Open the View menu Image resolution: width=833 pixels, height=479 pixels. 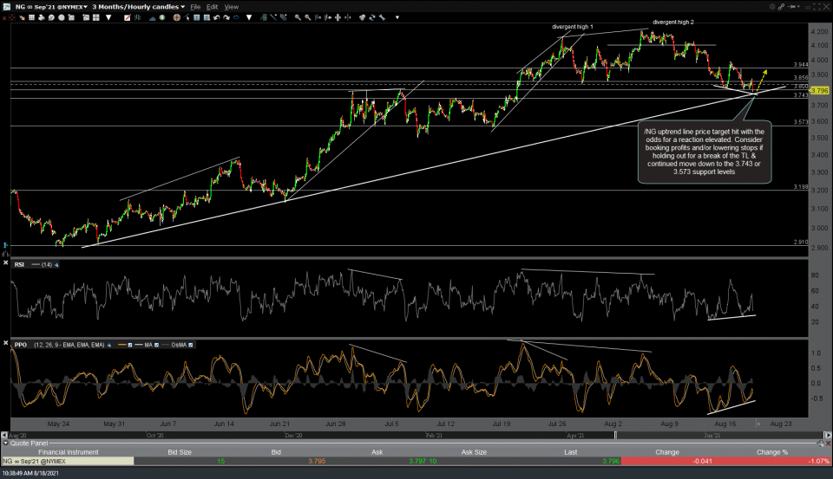(232, 6)
